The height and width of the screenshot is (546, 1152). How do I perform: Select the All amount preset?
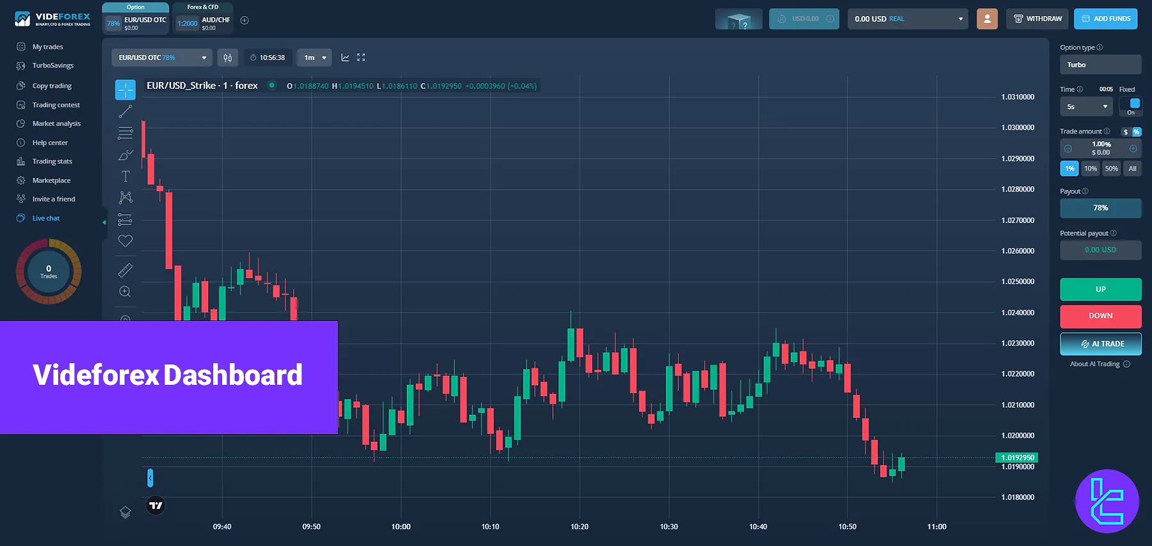(1133, 169)
